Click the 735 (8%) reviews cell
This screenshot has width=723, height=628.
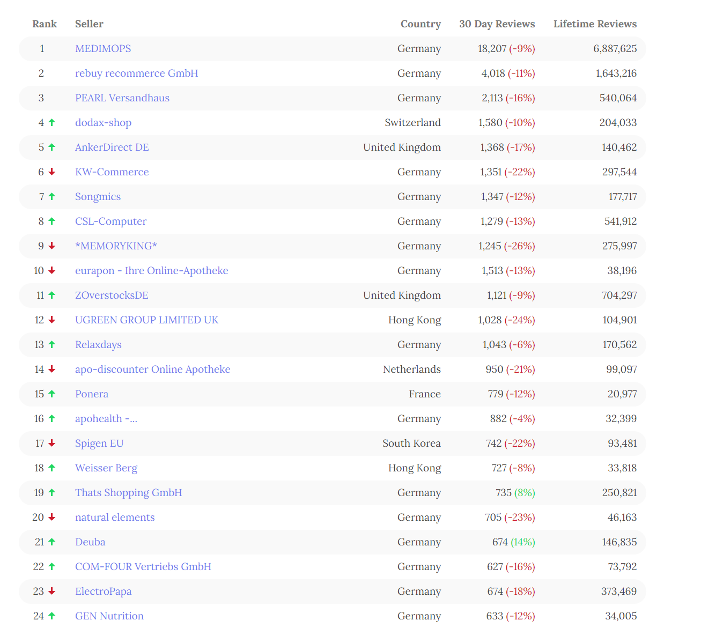[x=515, y=493]
